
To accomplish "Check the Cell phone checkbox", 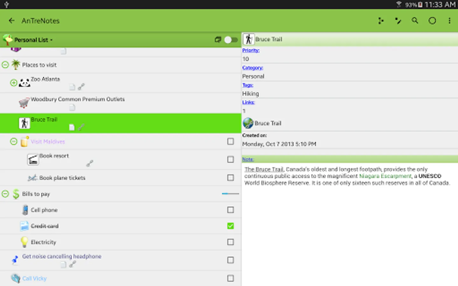I will coord(231,210).
